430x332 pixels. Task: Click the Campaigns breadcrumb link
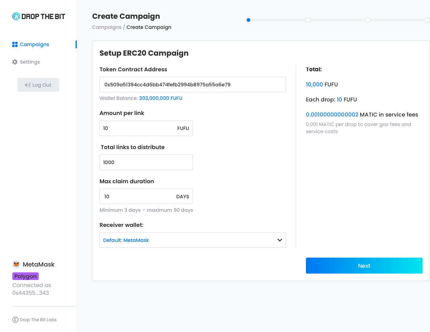click(107, 27)
